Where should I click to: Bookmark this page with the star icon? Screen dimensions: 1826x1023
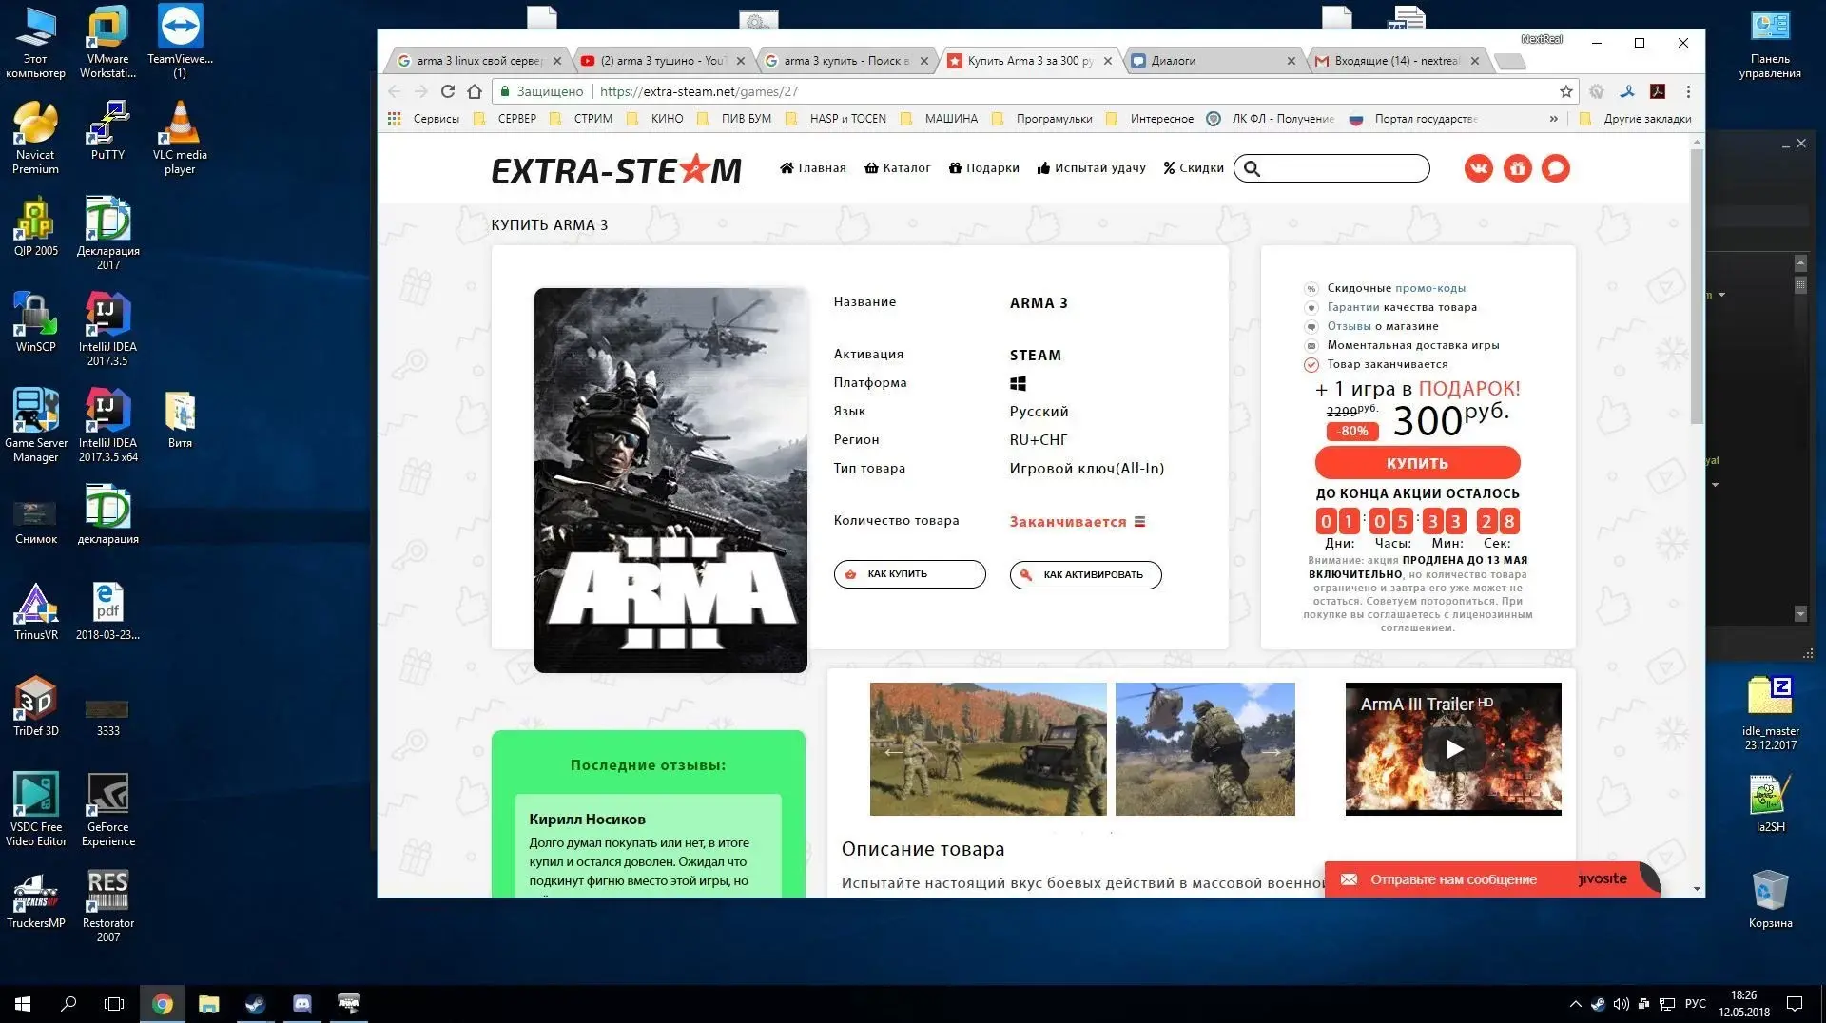pyautogui.click(x=1565, y=91)
